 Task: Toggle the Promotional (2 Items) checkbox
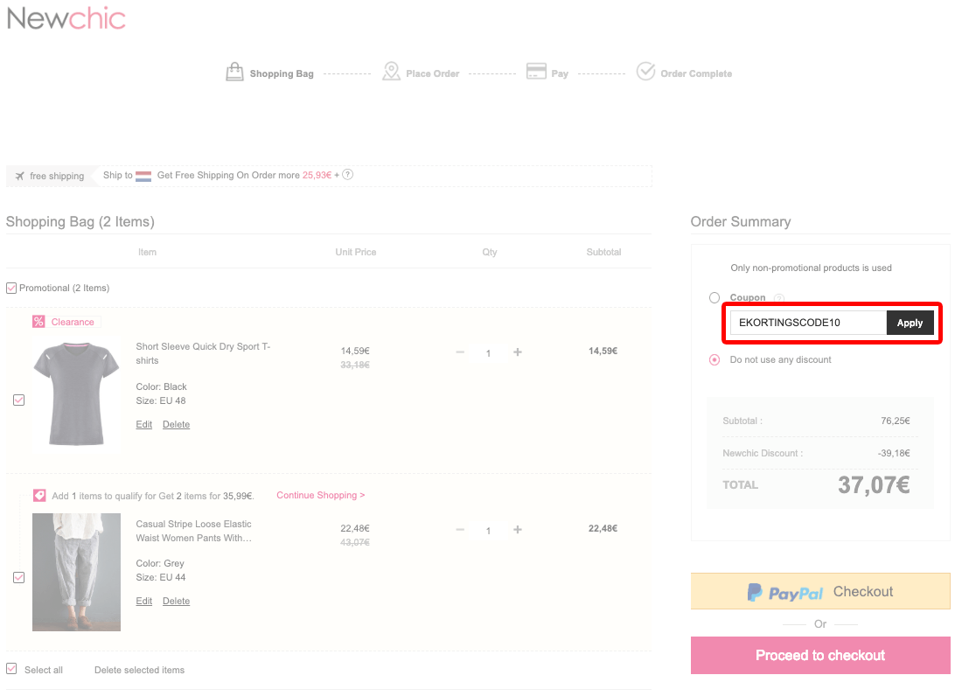click(11, 288)
